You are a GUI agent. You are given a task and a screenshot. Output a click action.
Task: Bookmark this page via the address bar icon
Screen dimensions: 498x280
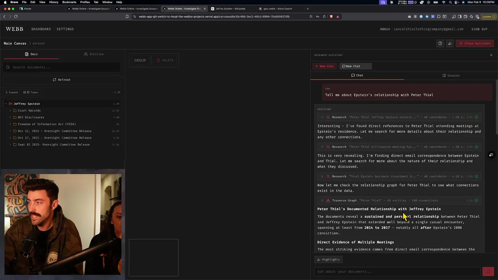127,16
